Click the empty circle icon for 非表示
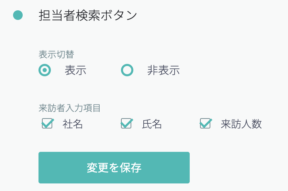This screenshot has height=191, width=288. (x=127, y=70)
